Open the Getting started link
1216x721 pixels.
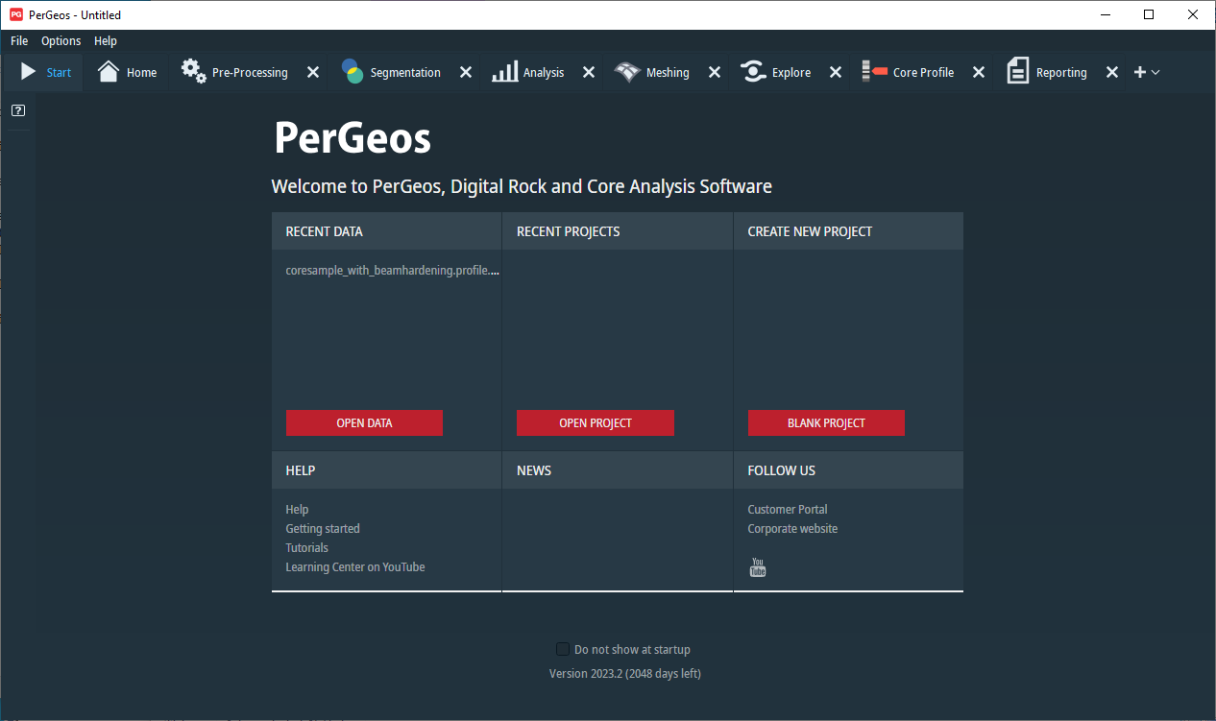(x=323, y=529)
